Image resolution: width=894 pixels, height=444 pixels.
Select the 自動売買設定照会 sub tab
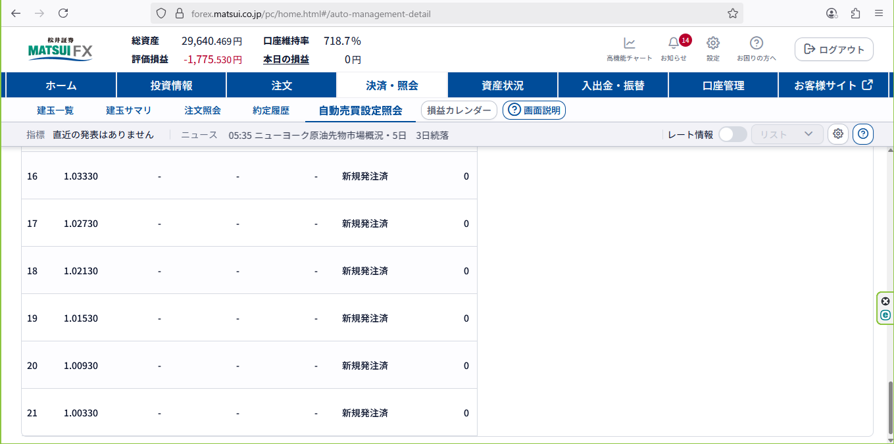360,111
